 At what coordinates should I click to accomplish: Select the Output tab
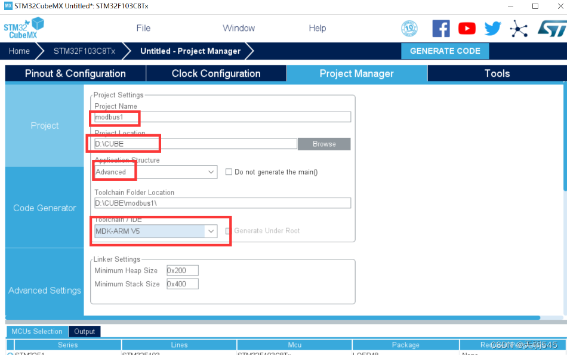[85, 332]
